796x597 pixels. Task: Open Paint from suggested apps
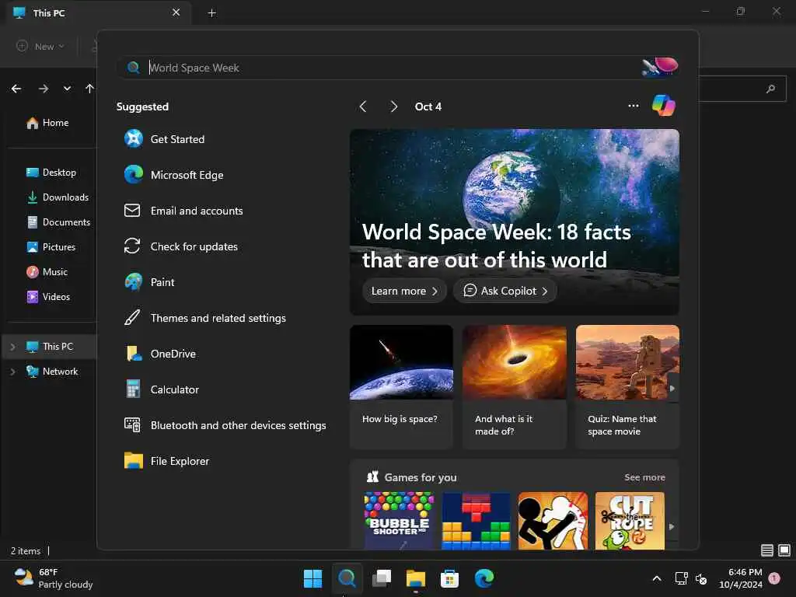149,282
